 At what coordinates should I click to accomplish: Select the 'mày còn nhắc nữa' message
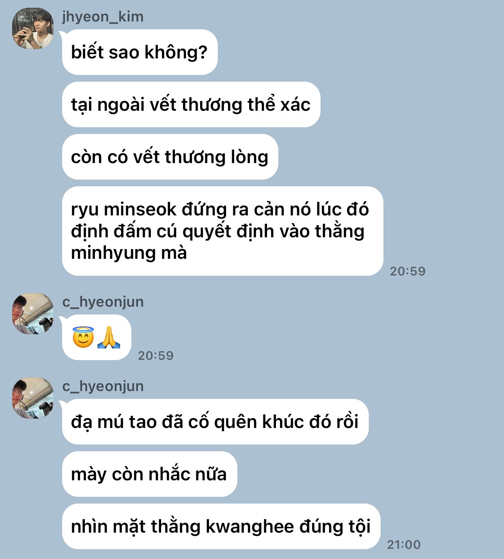pos(149,474)
